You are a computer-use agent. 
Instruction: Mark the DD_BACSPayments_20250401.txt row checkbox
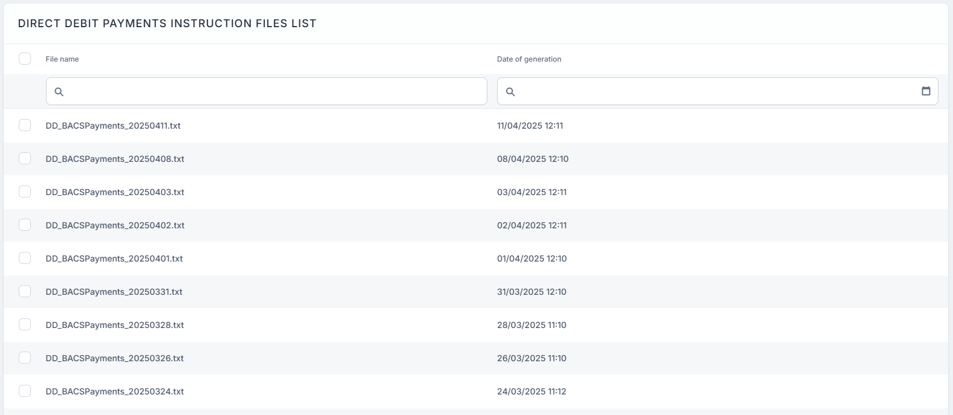coord(25,258)
